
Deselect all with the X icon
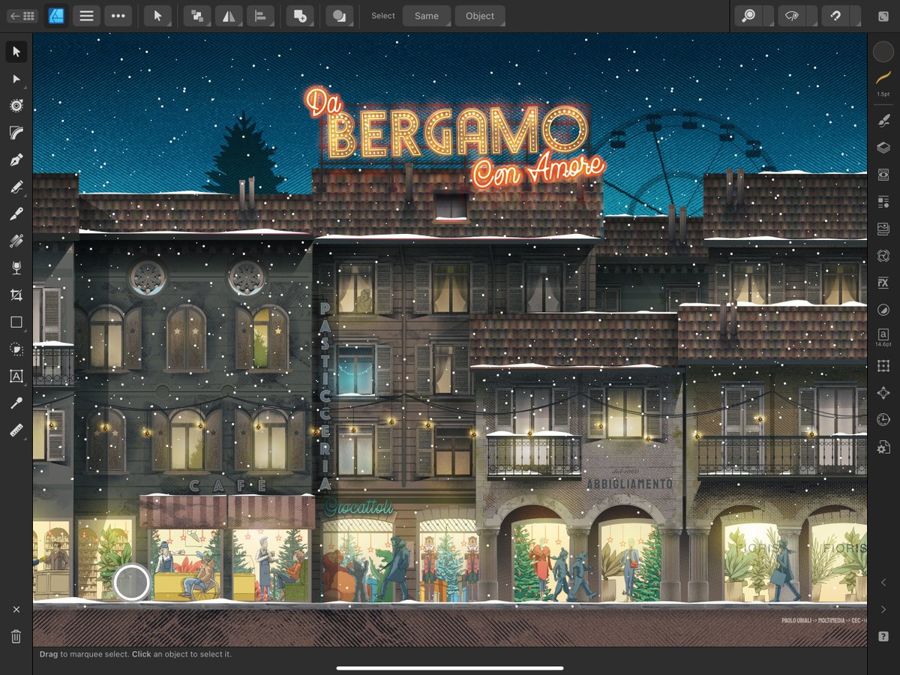(x=16, y=610)
